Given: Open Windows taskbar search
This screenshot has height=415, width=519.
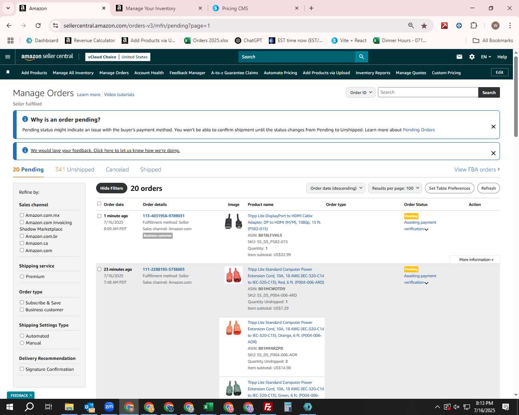Looking at the screenshot, I should click(29, 407).
